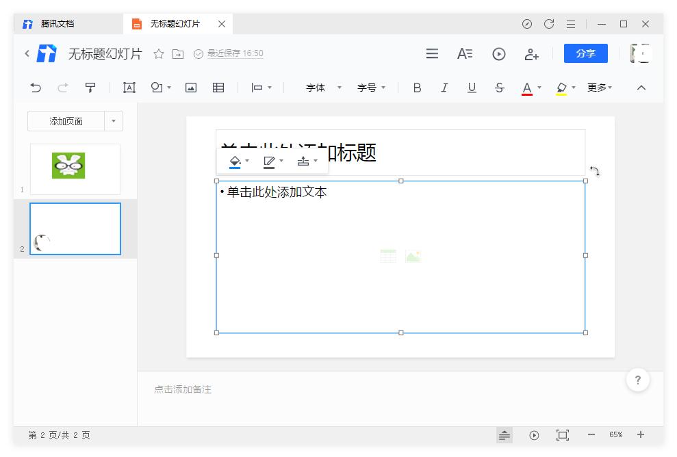Insert an image from toolbar
The image size is (677, 457).
[x=191, y=88]
